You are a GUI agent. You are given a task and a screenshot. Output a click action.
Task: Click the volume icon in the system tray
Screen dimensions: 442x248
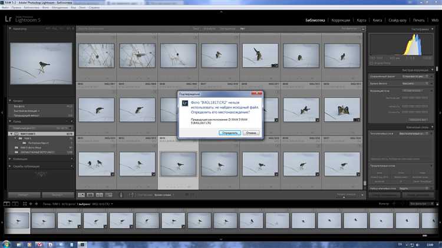(x=417, y=245)
